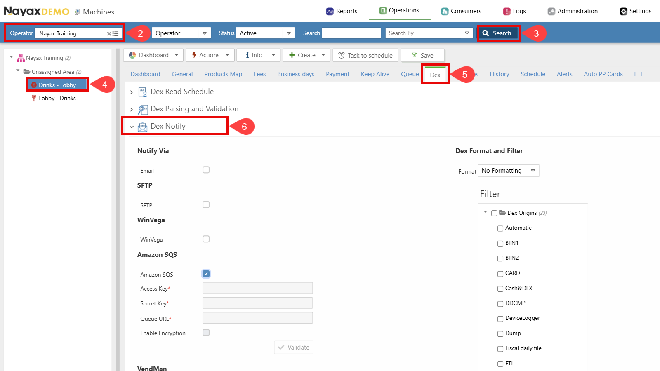Open the Search By dropdown
This screenshot has height=371, width=660.
(x=429, y=33)
